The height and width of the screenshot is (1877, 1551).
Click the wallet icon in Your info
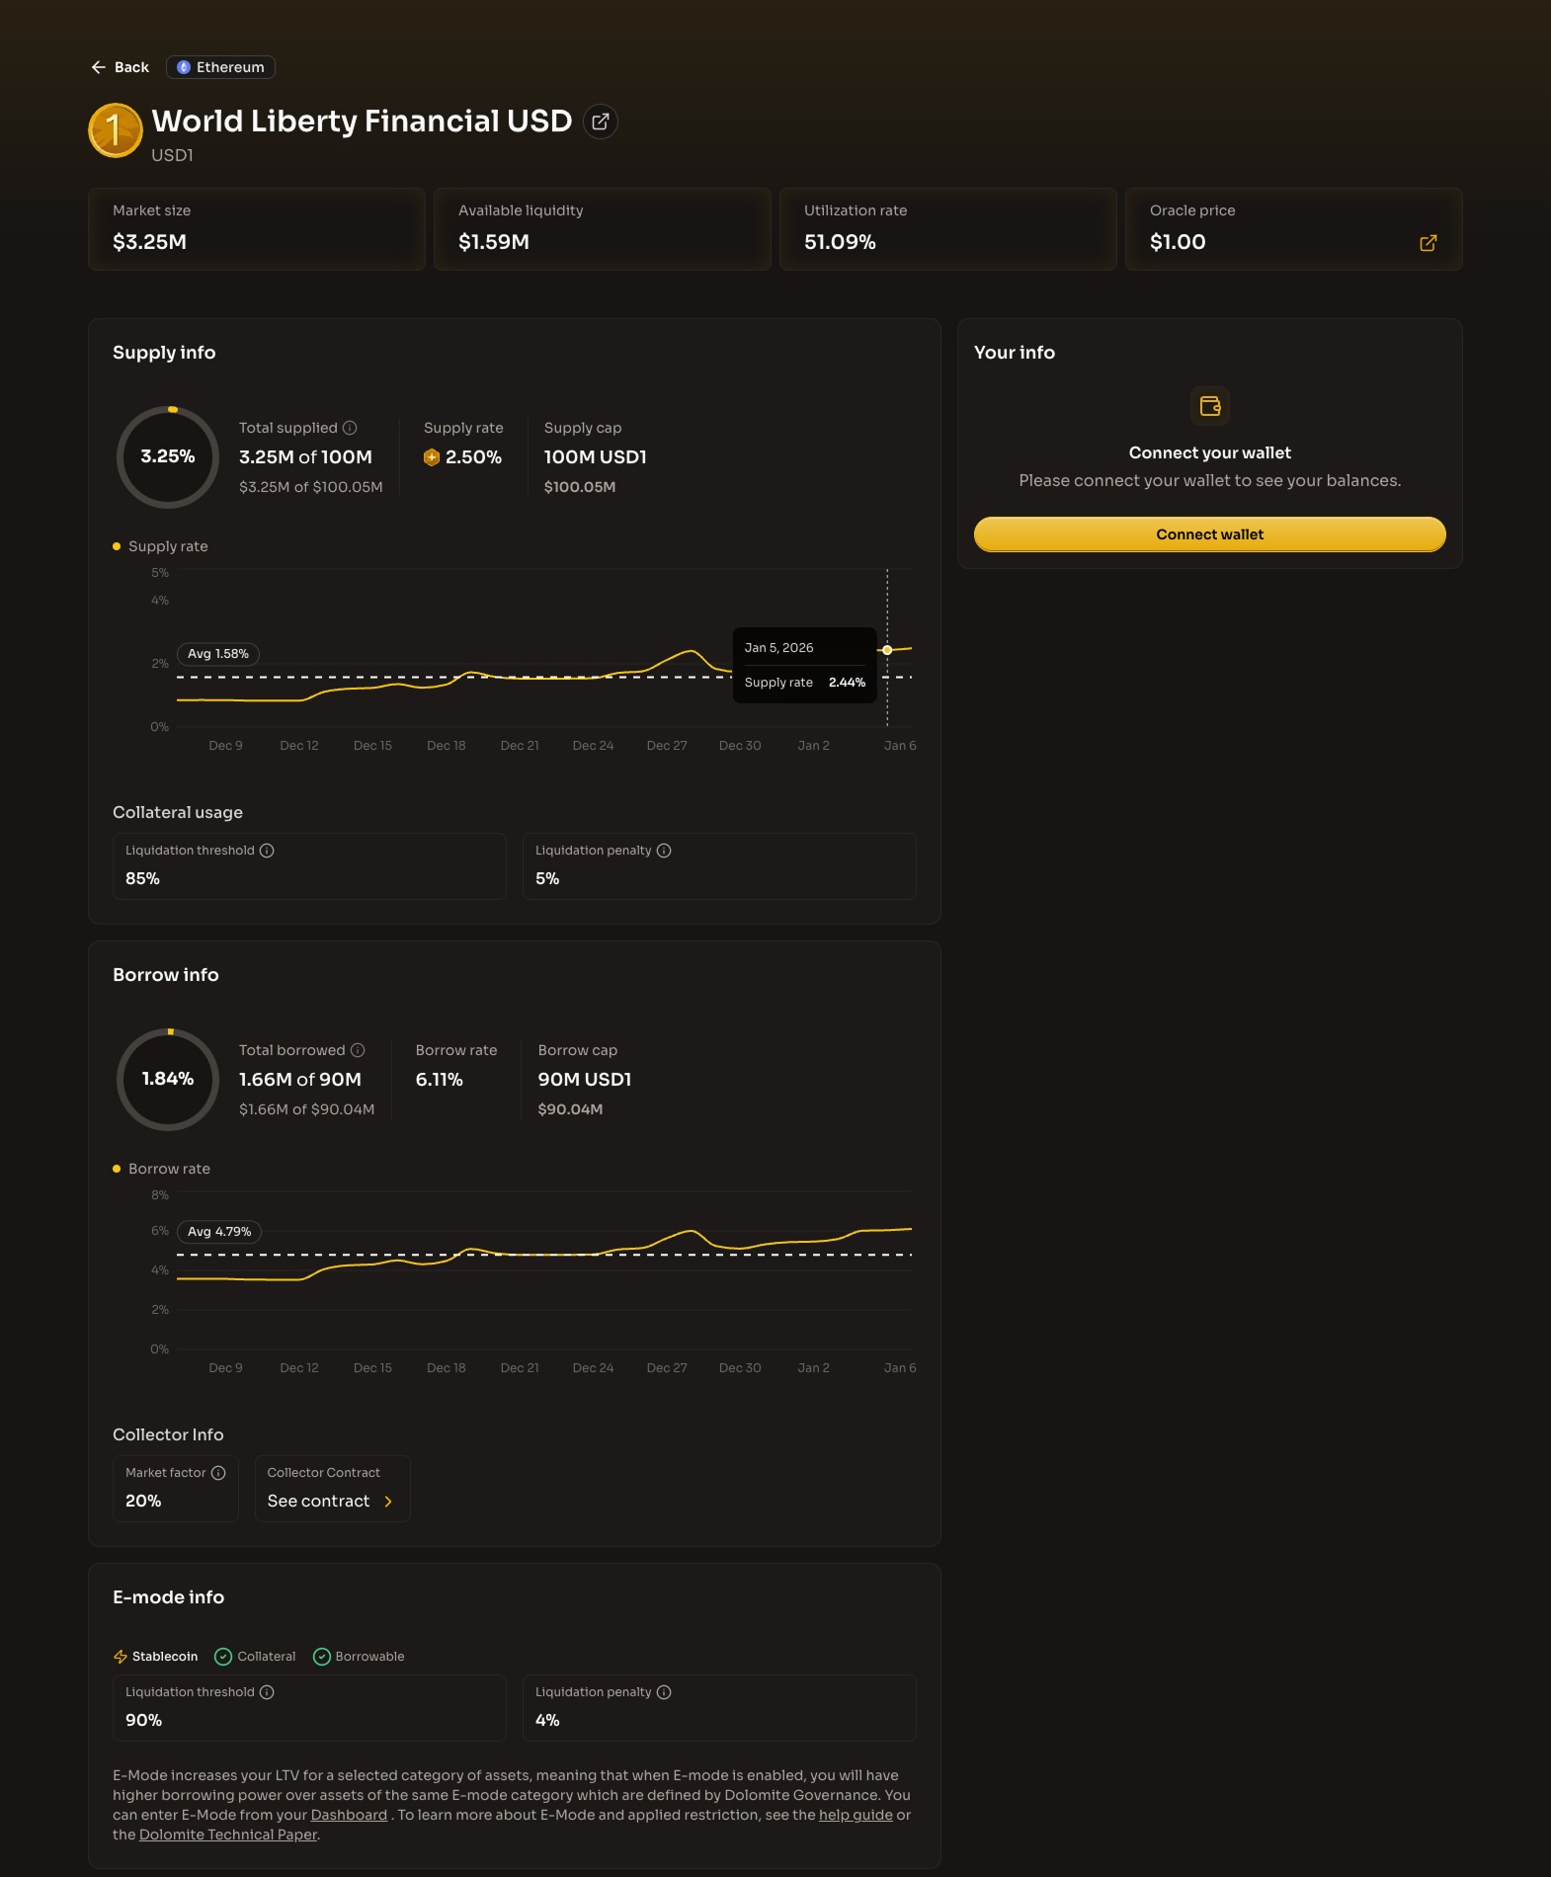(x=1210, y=406)
